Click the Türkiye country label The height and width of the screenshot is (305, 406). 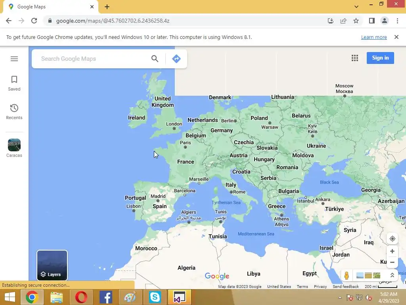point(334,209)
